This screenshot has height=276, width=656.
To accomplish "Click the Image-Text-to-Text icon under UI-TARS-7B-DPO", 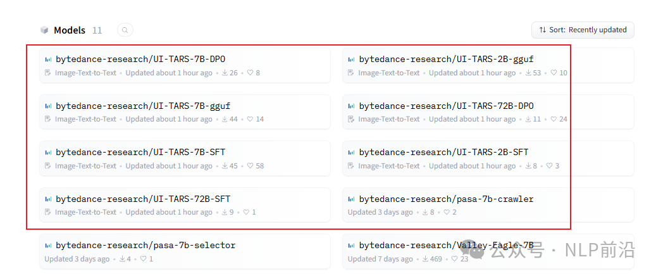I will pyautogui.click(x=48, y=73).
